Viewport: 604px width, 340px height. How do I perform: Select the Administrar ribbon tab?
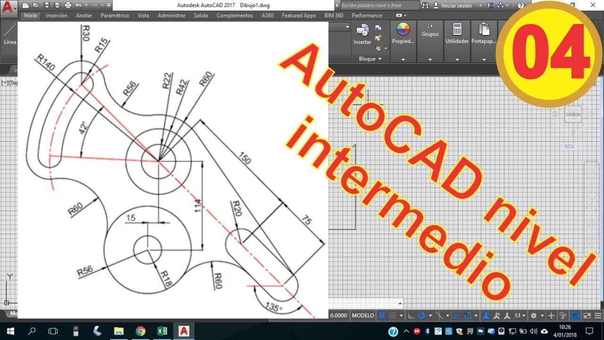[171, 16]
